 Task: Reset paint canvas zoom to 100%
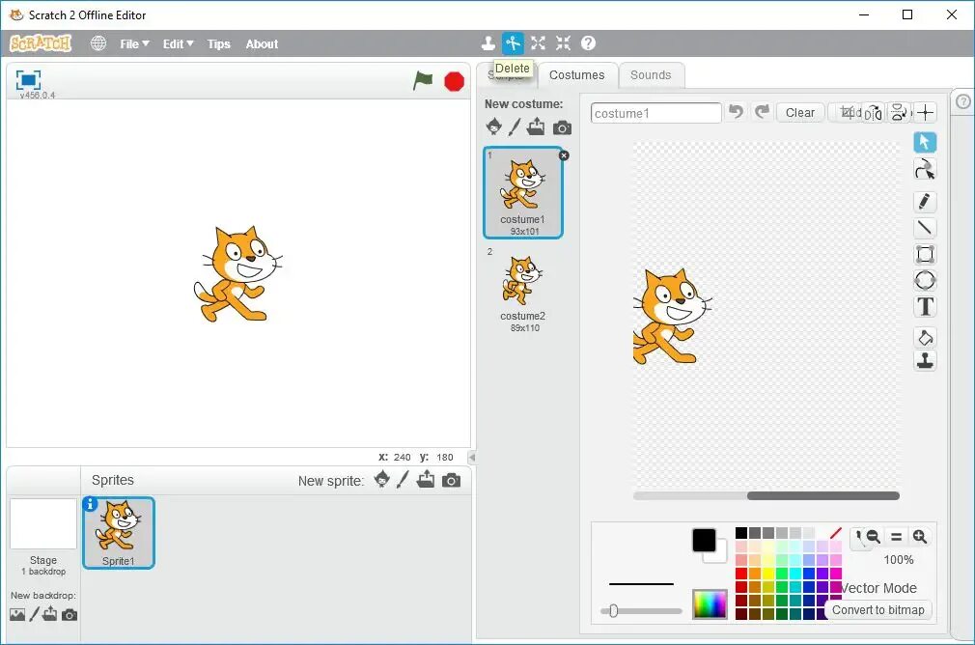(896, 537)
